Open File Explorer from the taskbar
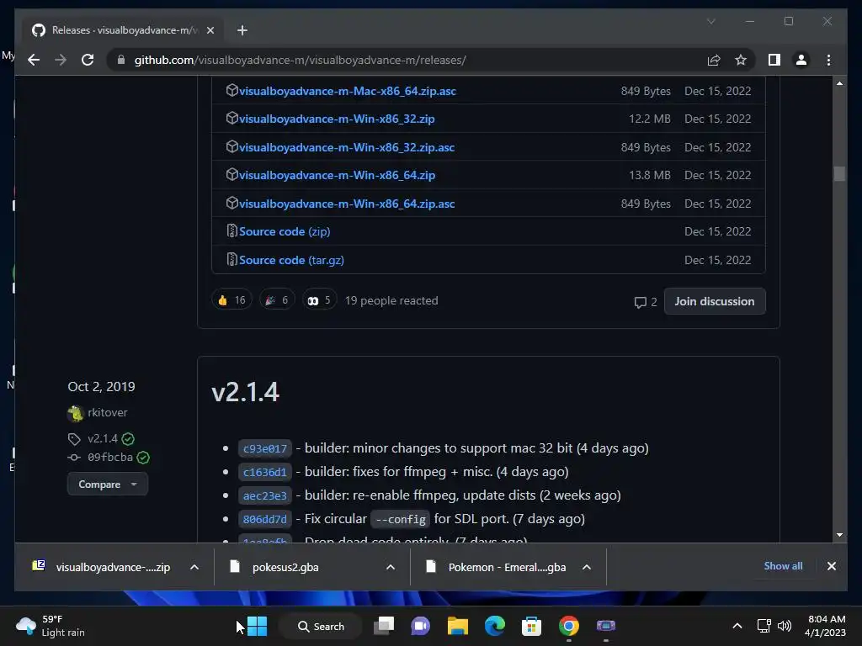Viewport: 862px width, 646px height. [x=457, y=626]
